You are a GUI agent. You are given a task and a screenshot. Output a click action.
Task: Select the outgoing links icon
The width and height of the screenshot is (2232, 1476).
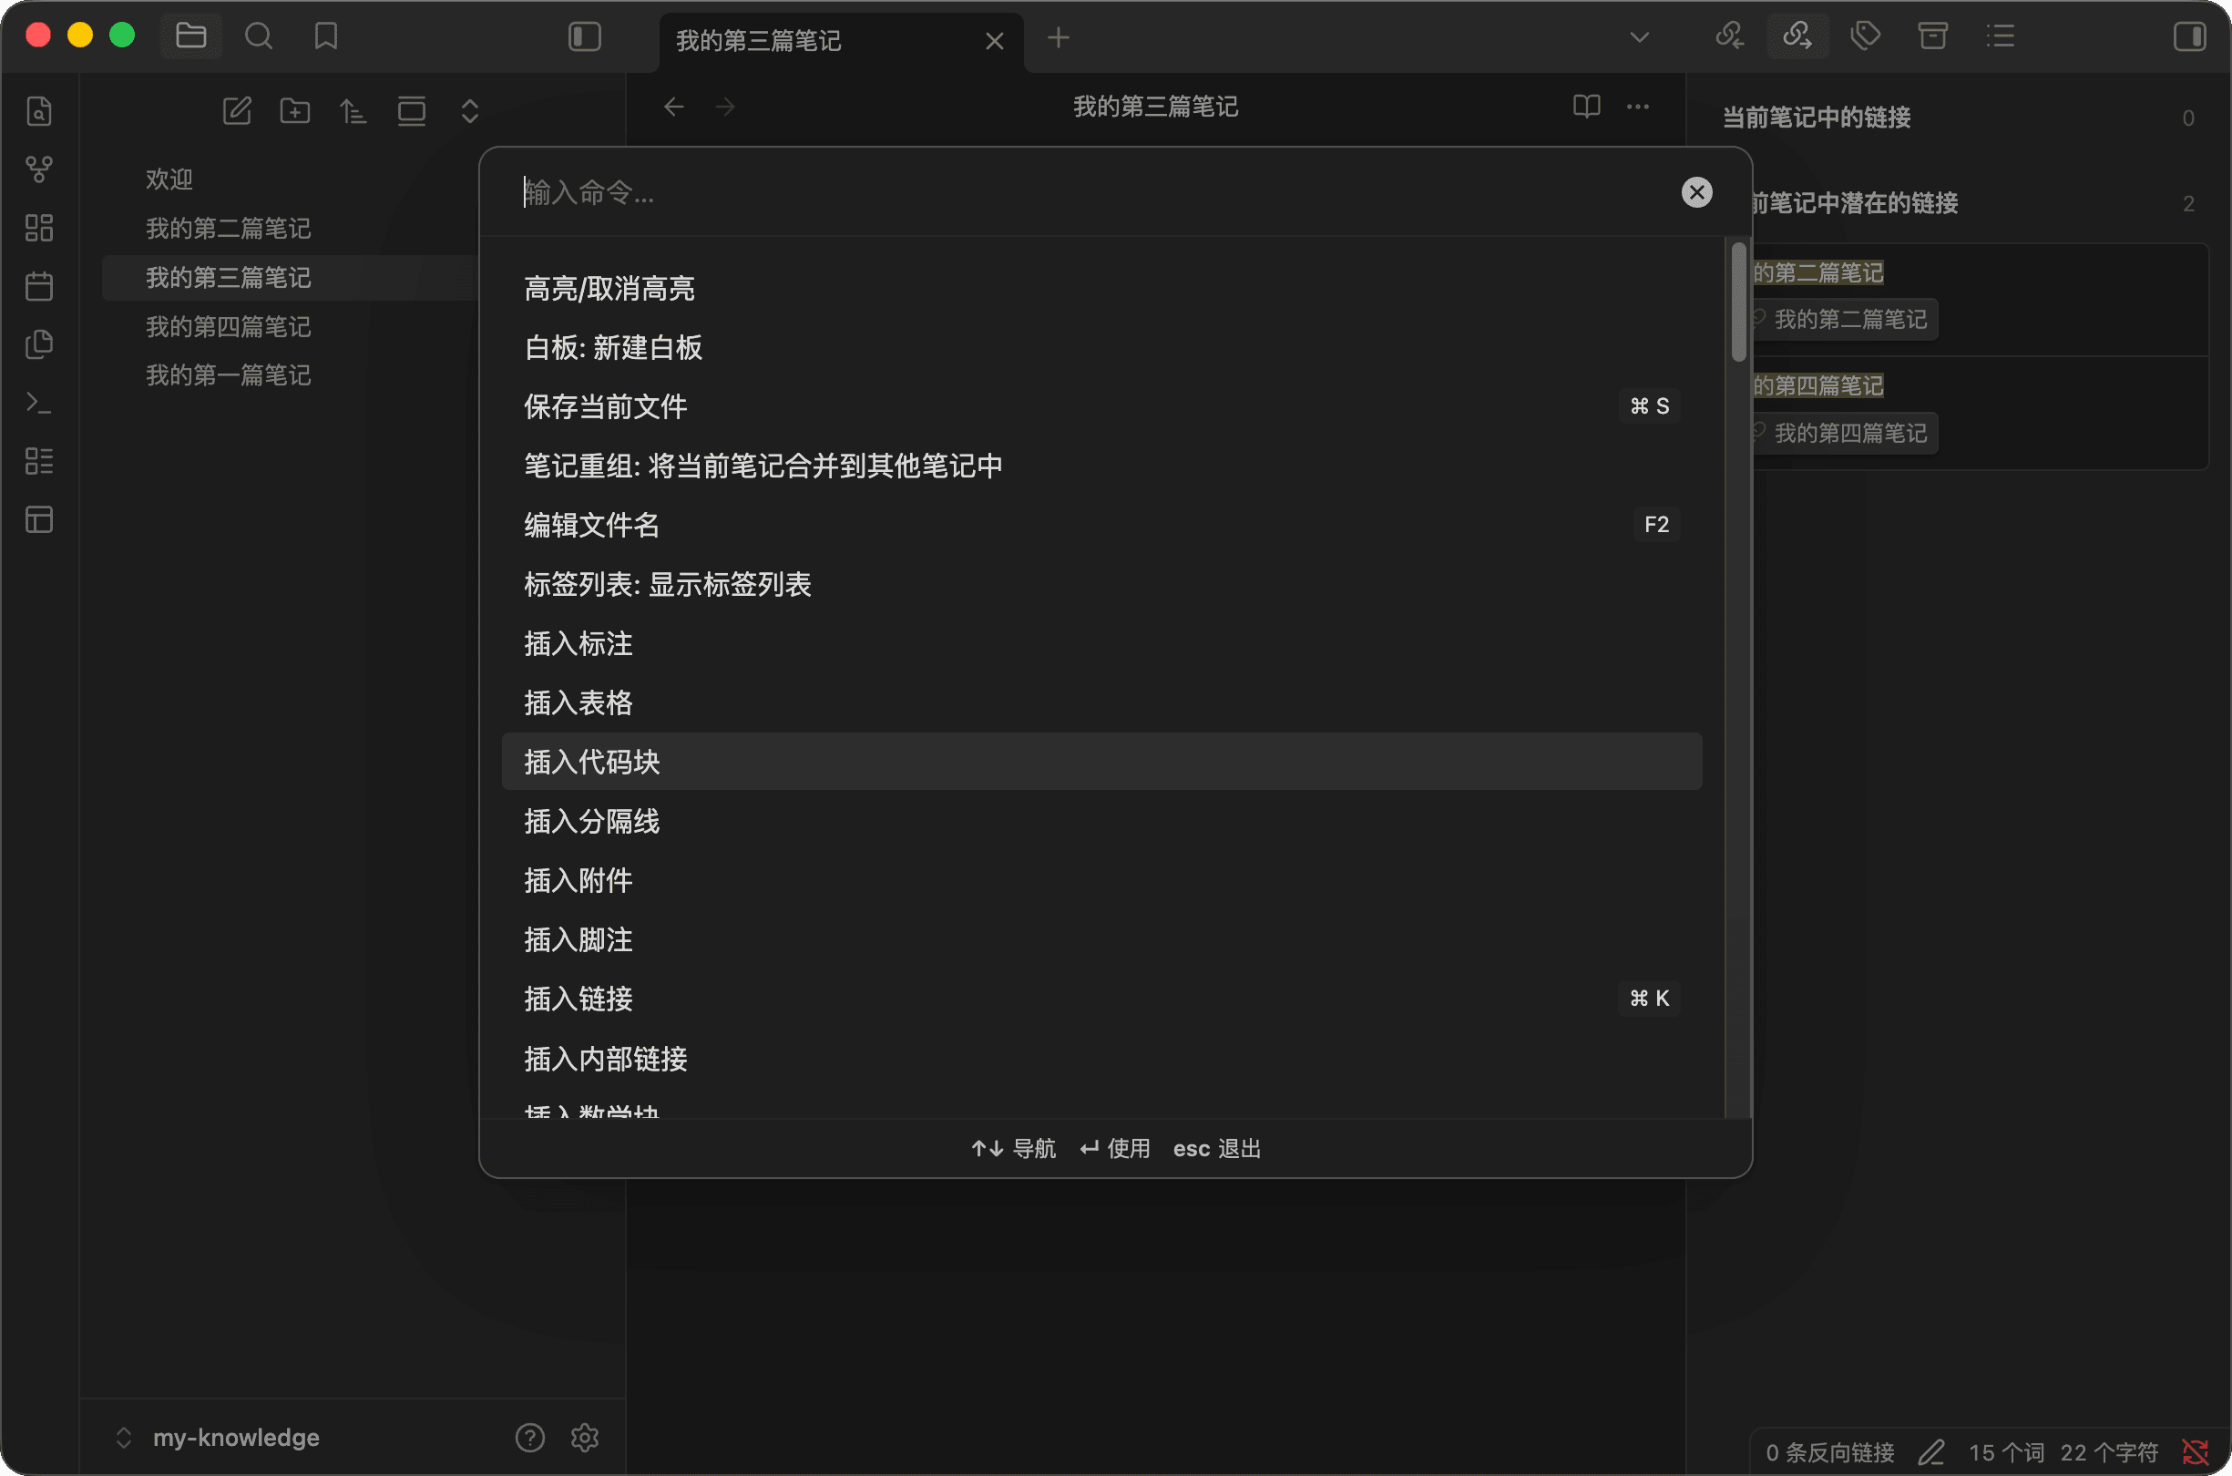[1797, 36]
